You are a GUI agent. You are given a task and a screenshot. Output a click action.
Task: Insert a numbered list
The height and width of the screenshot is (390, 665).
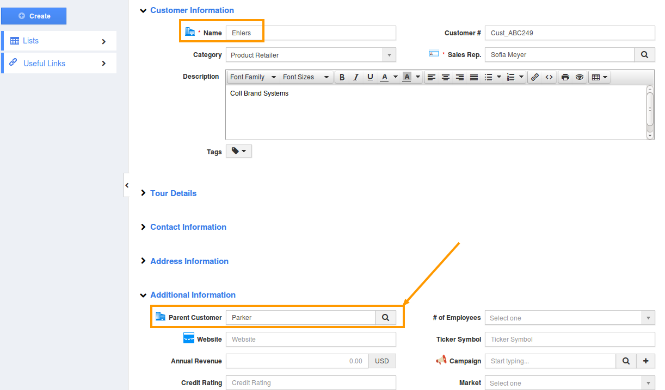click(510, 77)
